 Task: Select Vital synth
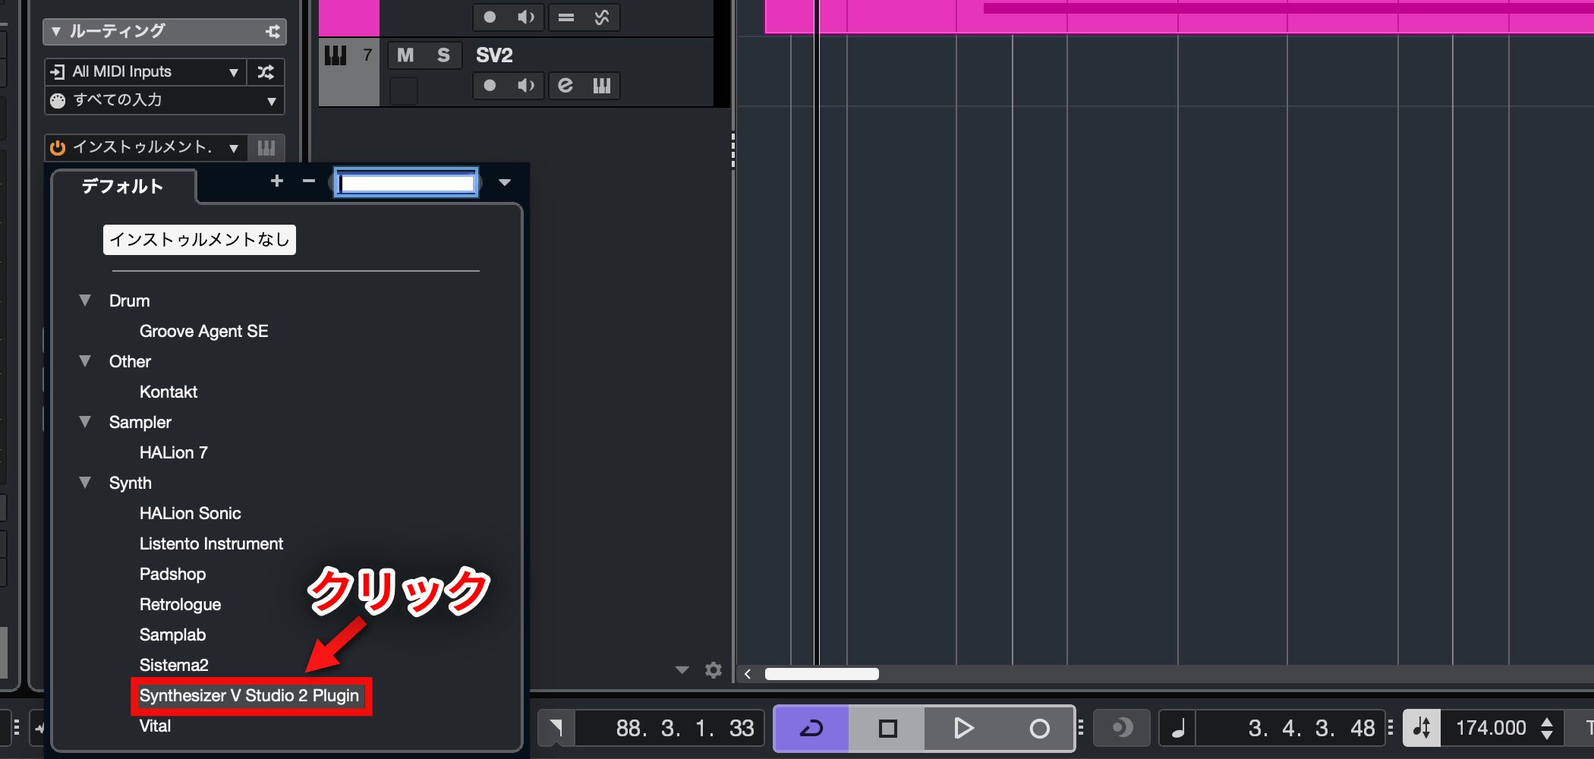pyautogui.click(x=155, y=726)
